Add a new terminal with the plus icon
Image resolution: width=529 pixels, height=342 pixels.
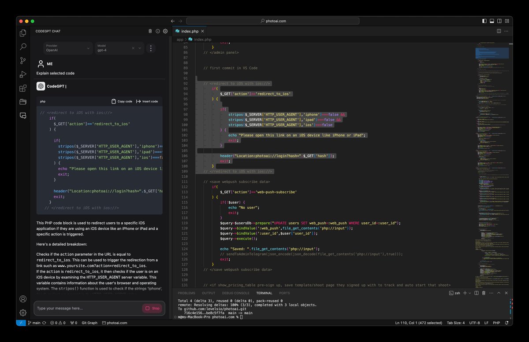[x=465, y=293]
